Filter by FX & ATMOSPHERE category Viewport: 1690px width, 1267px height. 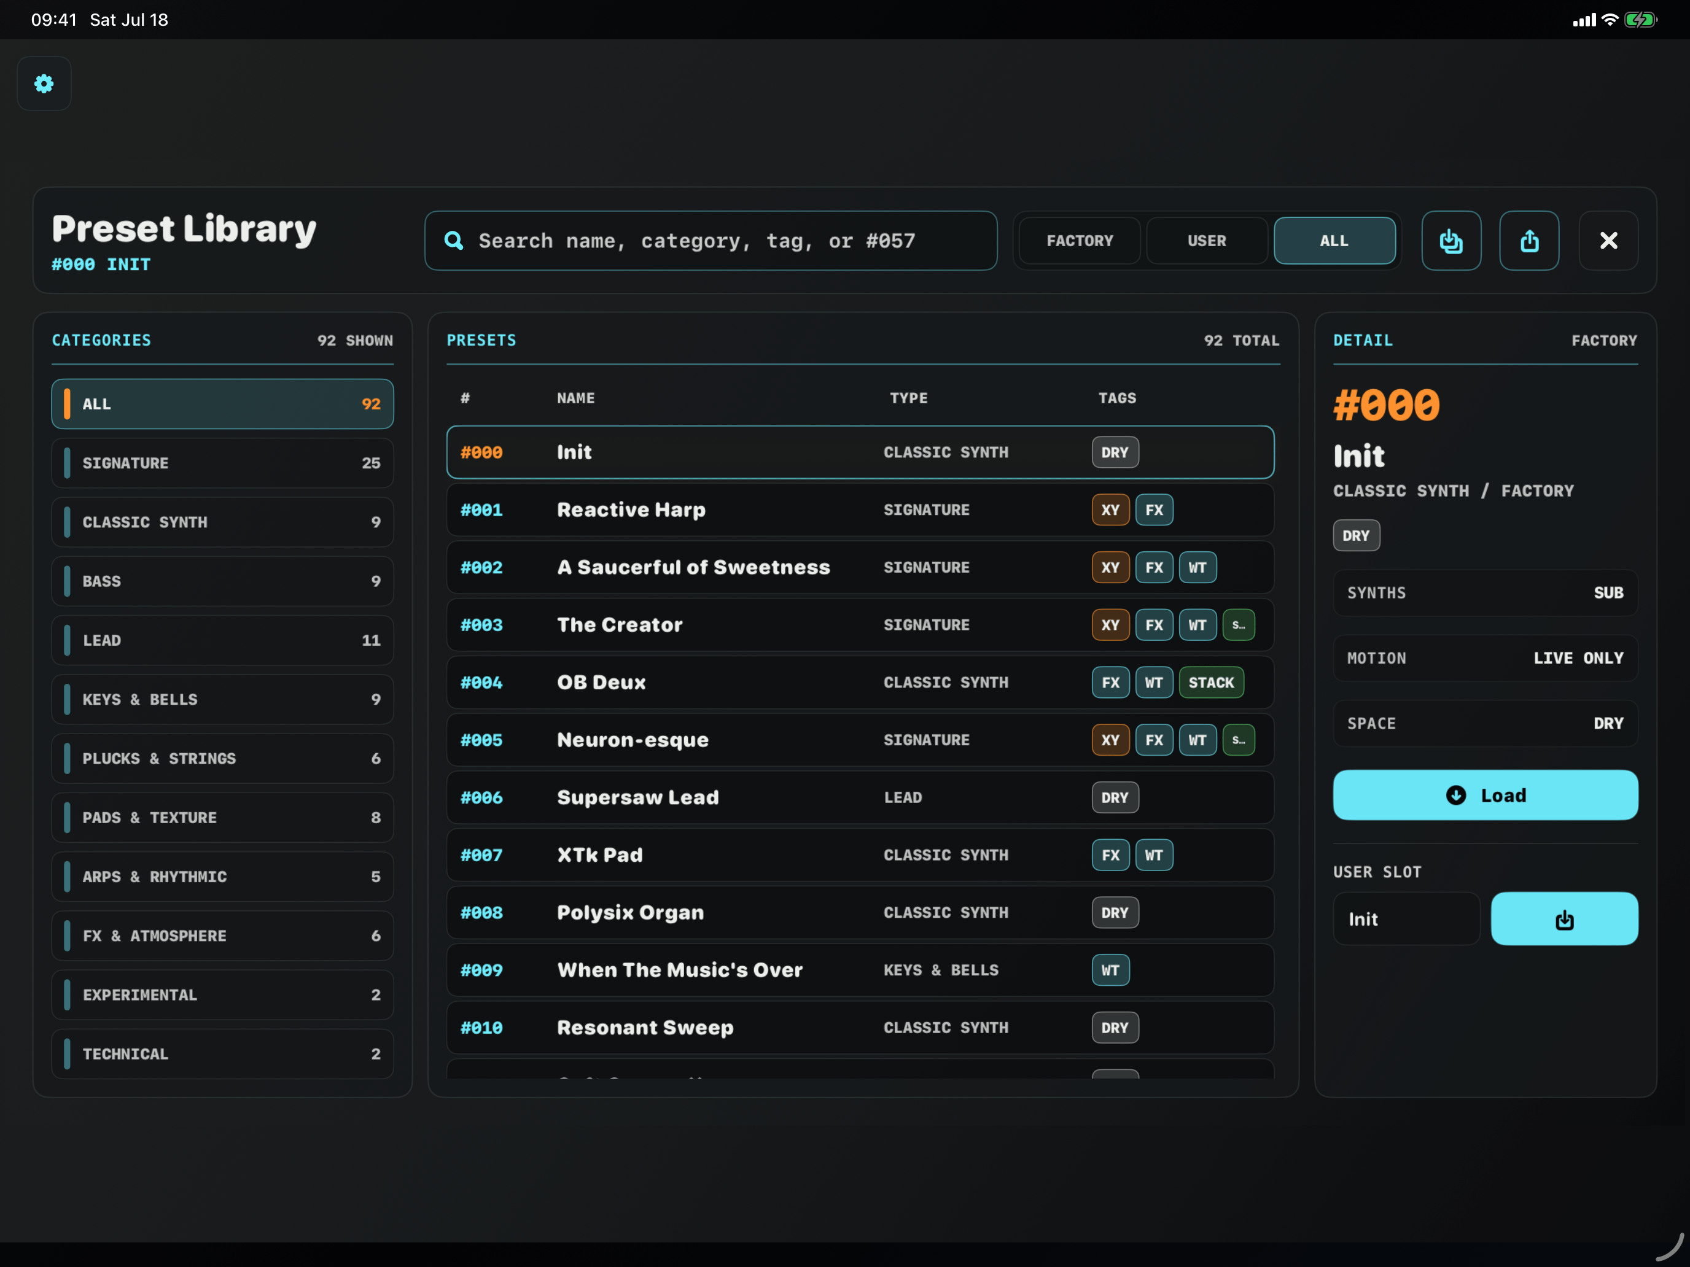coord(222,936)
